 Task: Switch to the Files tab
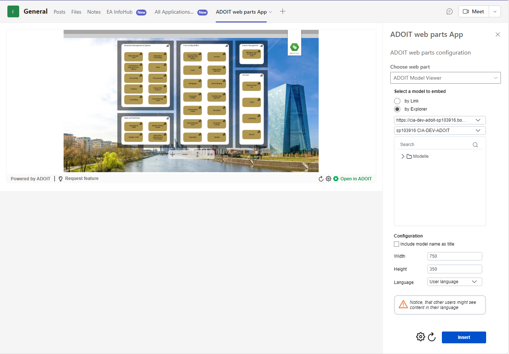tap(76, 12)
